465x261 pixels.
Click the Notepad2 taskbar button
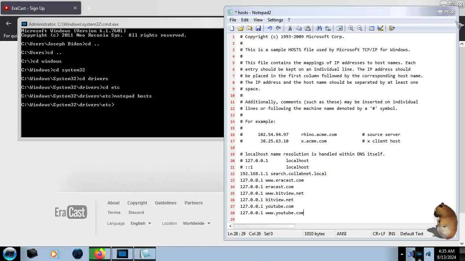(x=145, y=254)
